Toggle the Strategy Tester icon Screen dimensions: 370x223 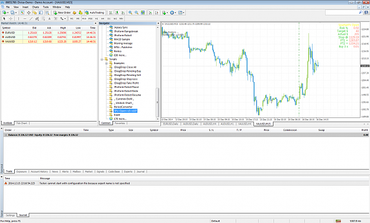[x=47, y=12]
